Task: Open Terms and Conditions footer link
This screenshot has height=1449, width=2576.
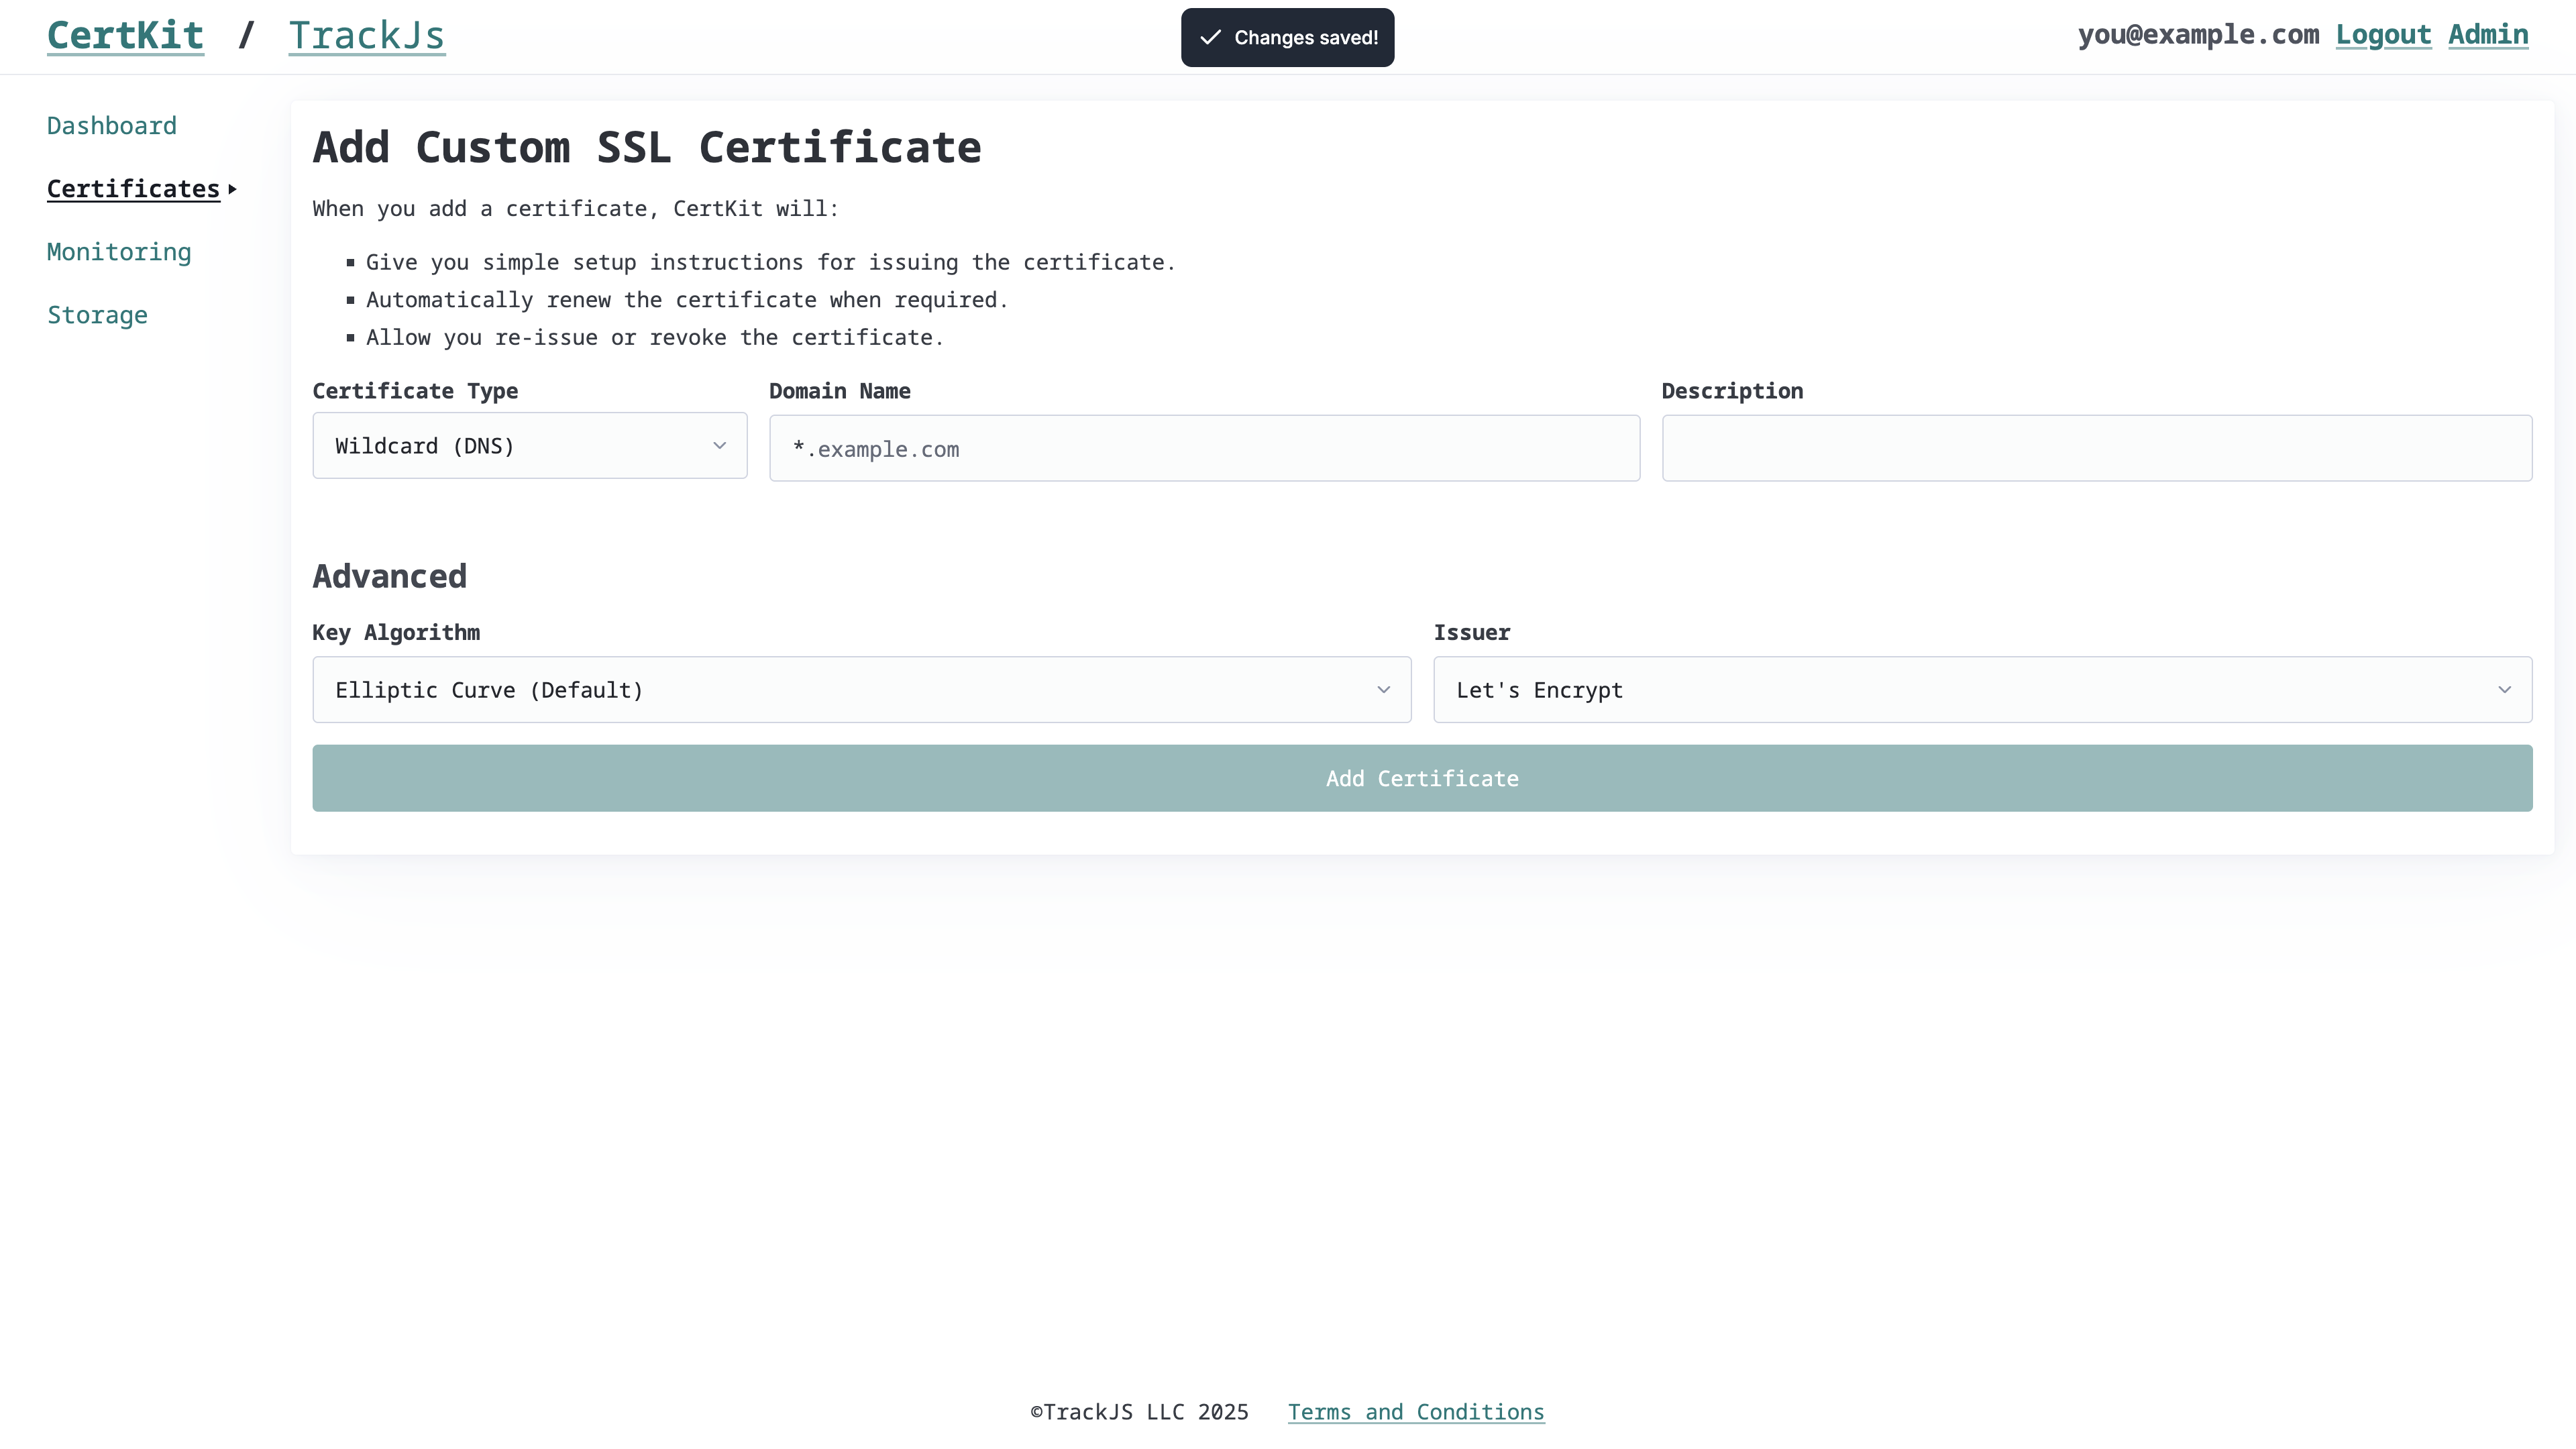Action: tap(1415, 1412)
